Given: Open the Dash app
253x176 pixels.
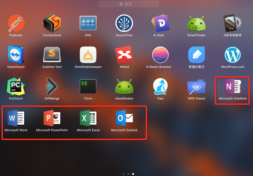Looking at the screenshot, I should click(160, 23).
